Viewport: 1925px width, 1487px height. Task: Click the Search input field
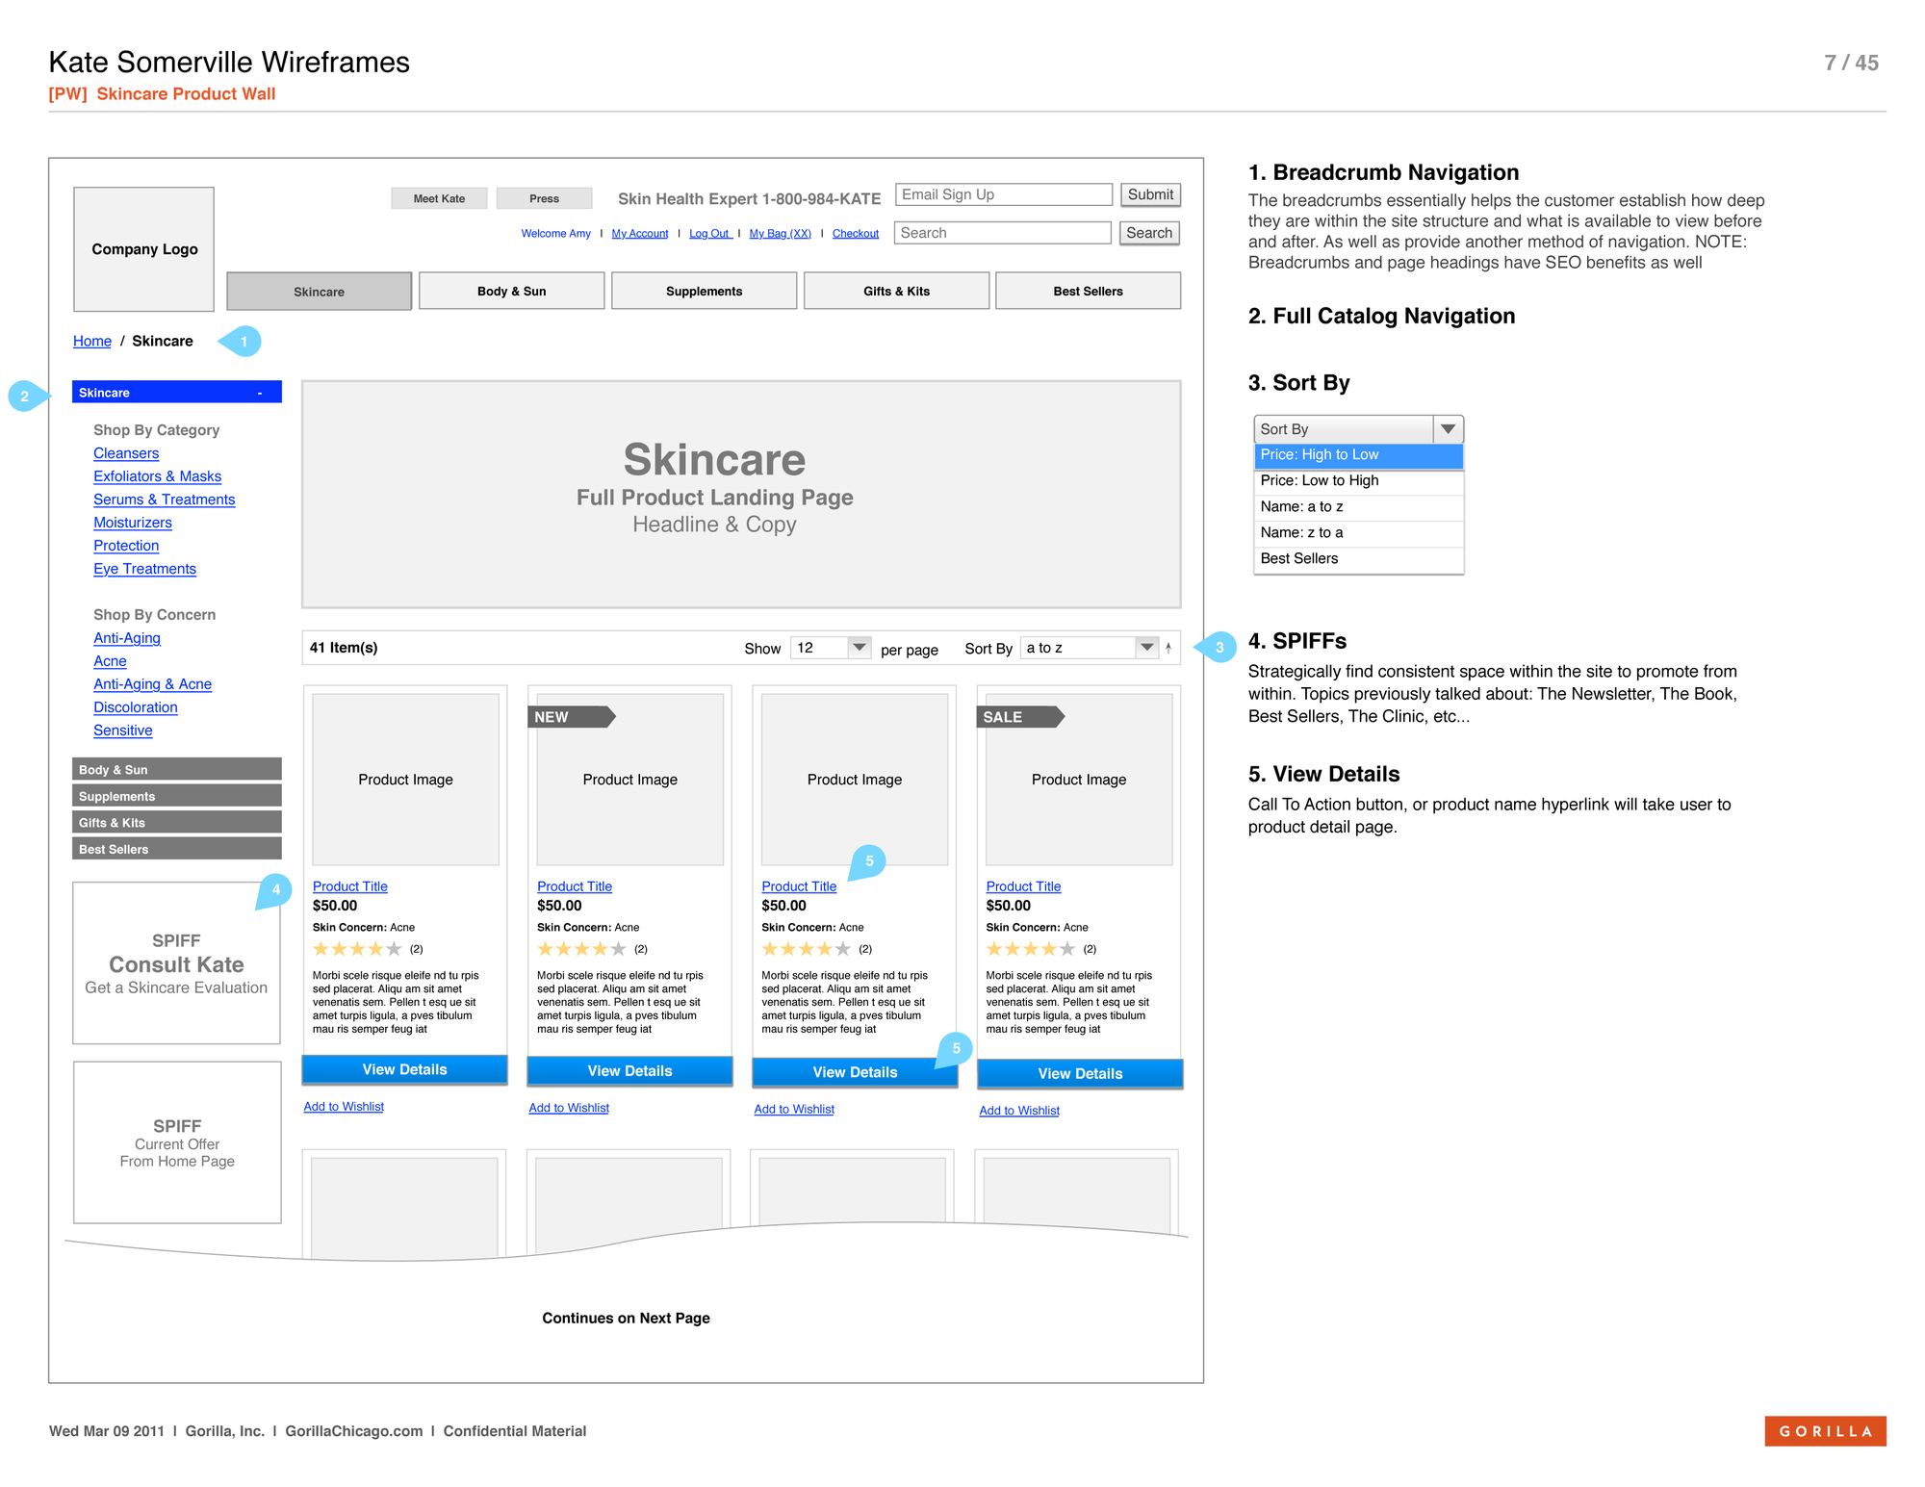pyautogui.click(x=1003, y=233)
